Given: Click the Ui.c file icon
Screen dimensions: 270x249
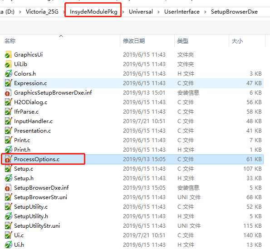Looking at the screenshot, I should [x=8, y=235].
